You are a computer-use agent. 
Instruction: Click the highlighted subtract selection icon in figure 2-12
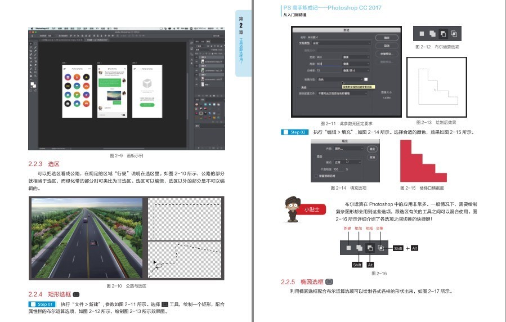point(443,34)
